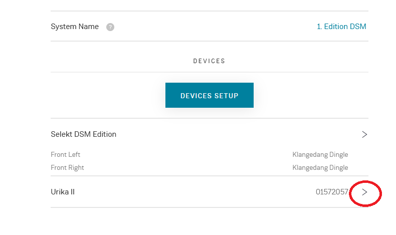This screenshot has width=396, height=235.
Task: Click the Front Left speaker label
Action: tap(65, 154)
